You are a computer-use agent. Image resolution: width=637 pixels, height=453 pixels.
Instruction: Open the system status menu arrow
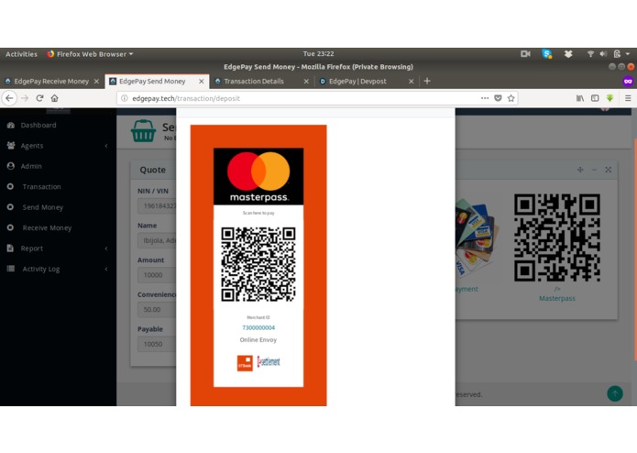[628, 54]
